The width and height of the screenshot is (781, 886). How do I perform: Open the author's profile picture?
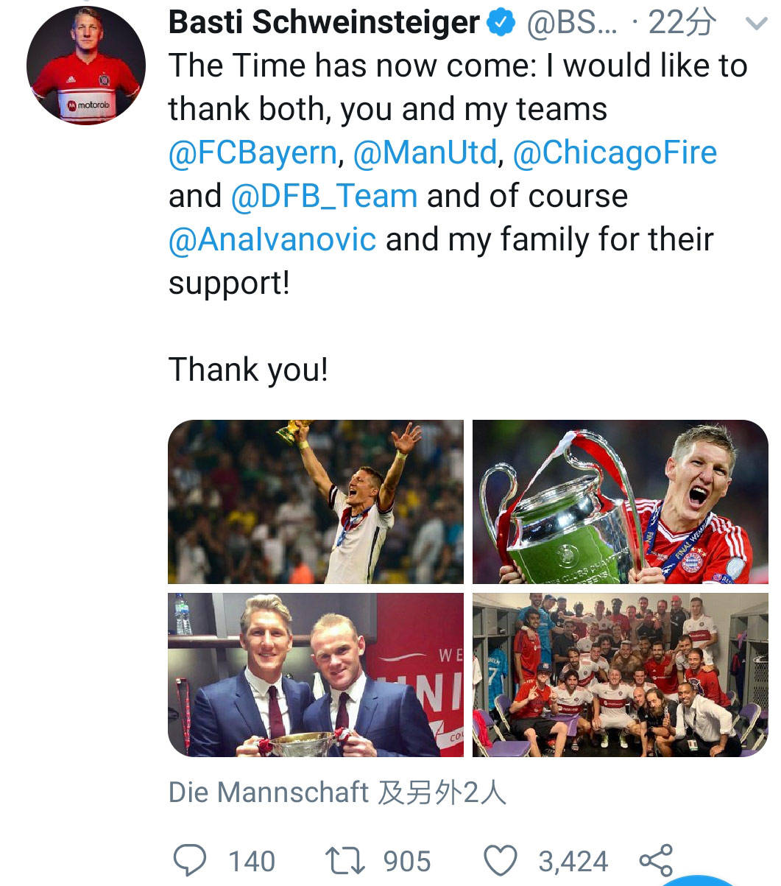coord(86,66)
